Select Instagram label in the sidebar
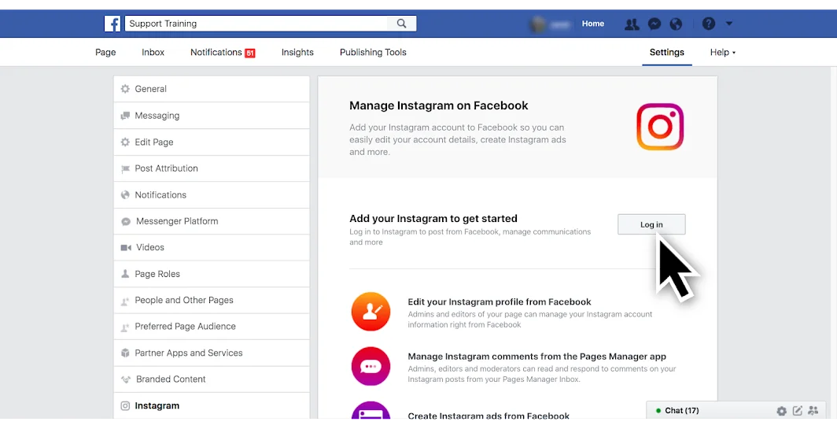The width and height of the screenshot is (837, 429). click(x=157, y=406)
